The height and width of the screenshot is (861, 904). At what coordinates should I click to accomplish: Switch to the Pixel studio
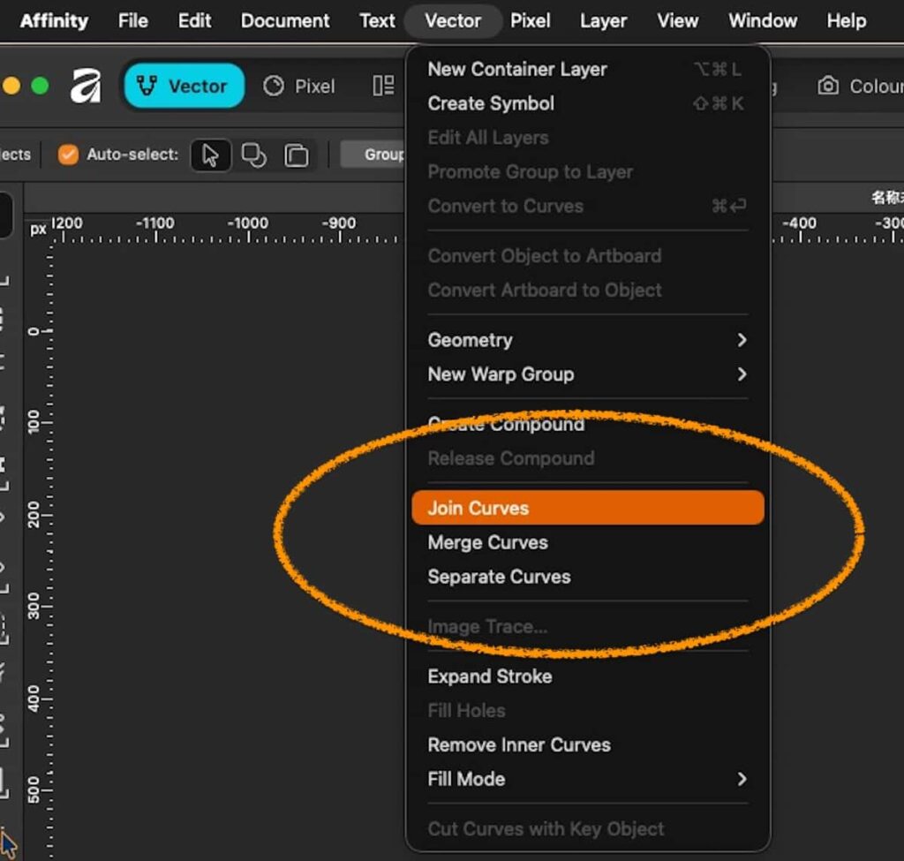tap(300, 87)
